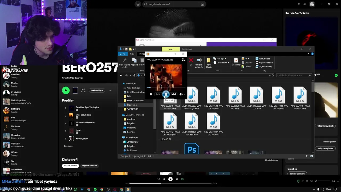Open the Kolay erişim dropdown
Image resolution: width=341 pixels, height=192 pixels.
pyautogui.click(x=222, y=63)
